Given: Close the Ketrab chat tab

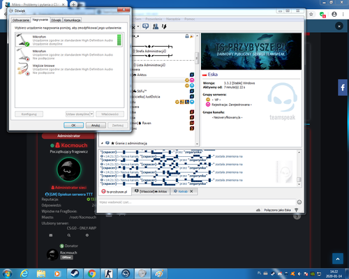Looking at the screenshot, I should (191, 191).
